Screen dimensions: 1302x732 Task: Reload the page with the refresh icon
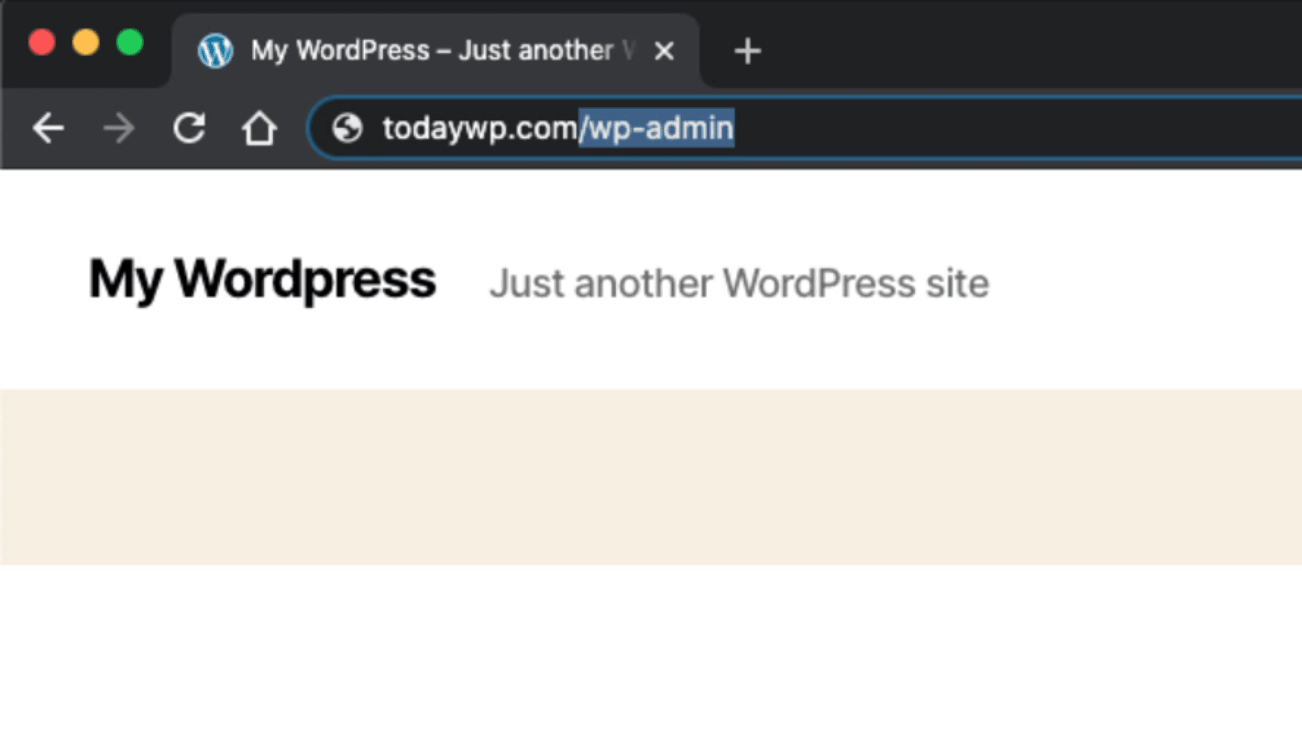tap(189, 127)
